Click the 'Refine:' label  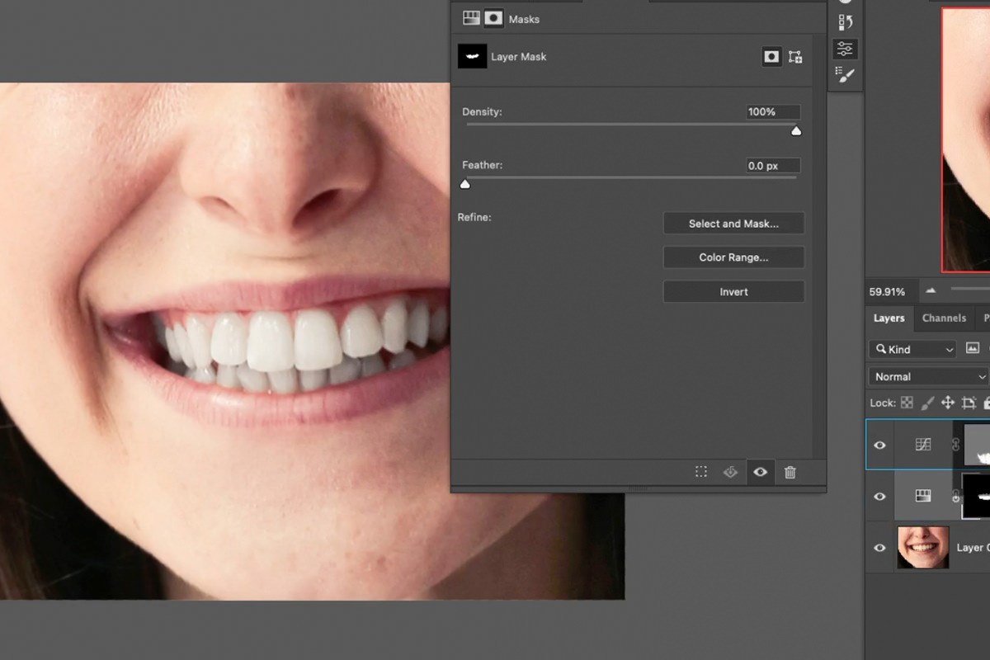pyautogui.click(x=474, y=218)
